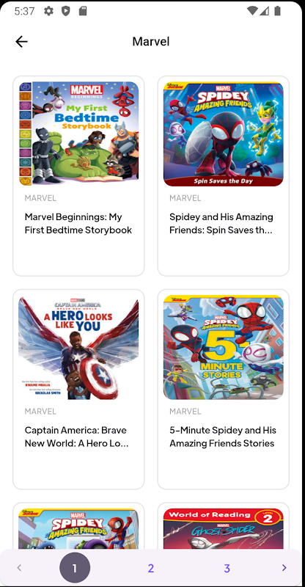305x587 pixels.
Task: View A Hero Looks Like You cover
Action: point(78,347)
